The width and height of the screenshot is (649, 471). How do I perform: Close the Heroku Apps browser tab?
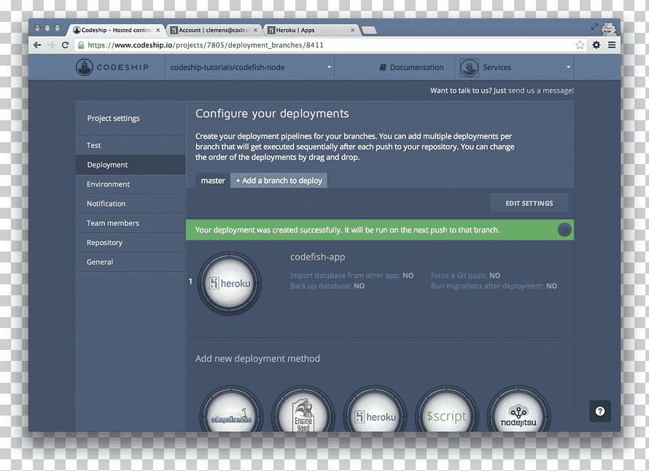[x=353, y=30]
